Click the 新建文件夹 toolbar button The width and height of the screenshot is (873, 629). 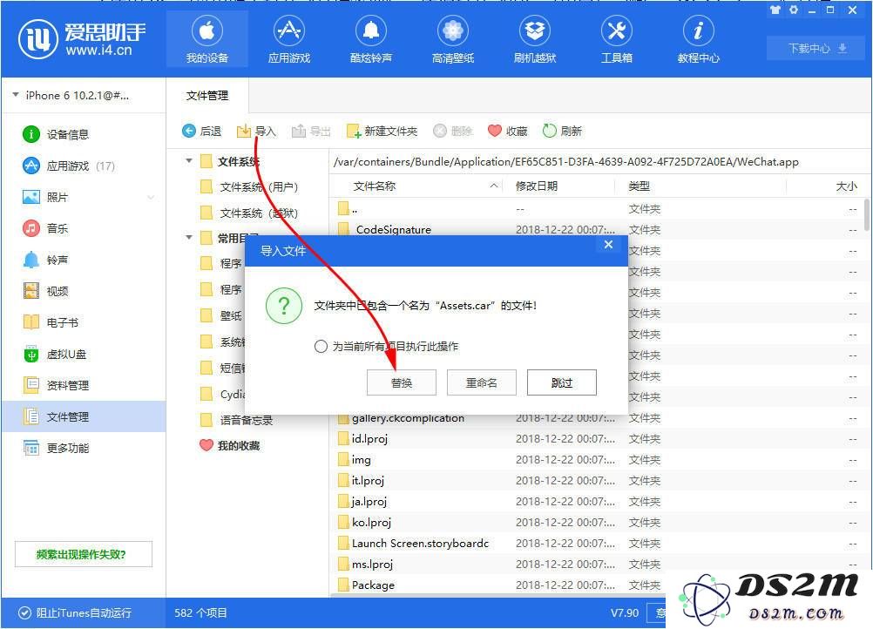pos(382,131)
